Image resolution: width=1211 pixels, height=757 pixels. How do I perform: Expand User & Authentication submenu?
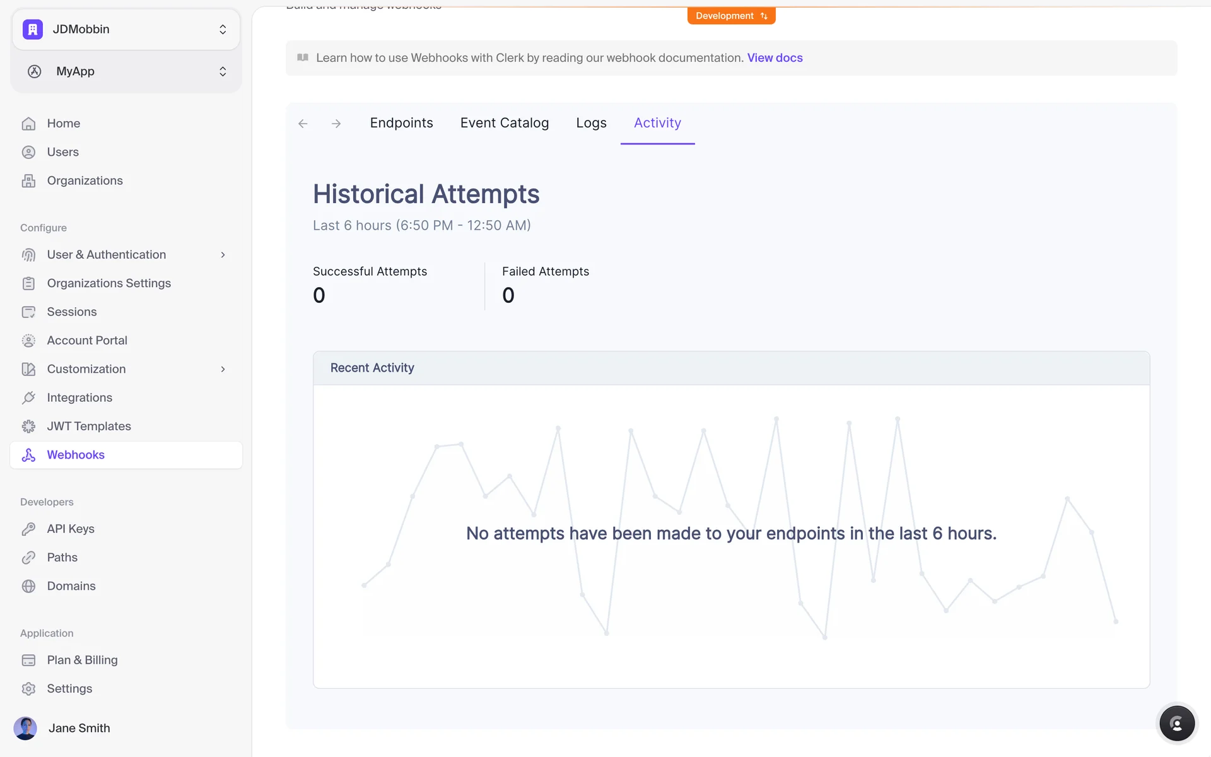(223, 255)
